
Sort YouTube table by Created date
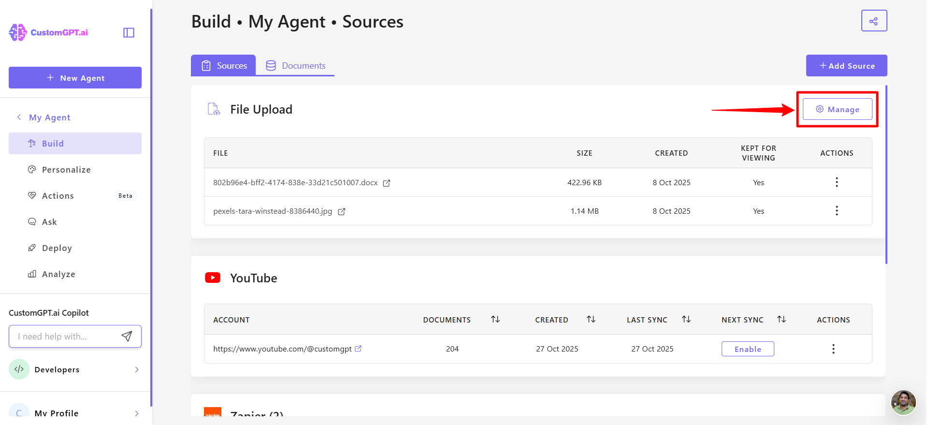click(591, 319)
